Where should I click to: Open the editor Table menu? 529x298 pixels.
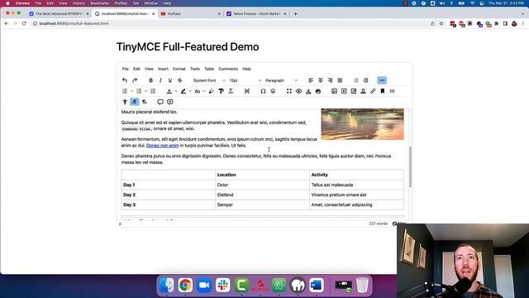click(209, 69)
